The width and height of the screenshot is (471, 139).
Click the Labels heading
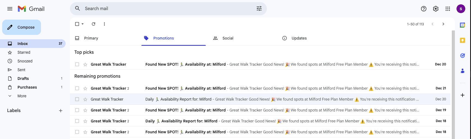(x=14, y=110)
